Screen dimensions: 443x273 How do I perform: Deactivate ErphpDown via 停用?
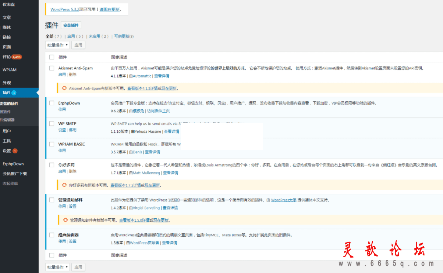click(62, 109)
